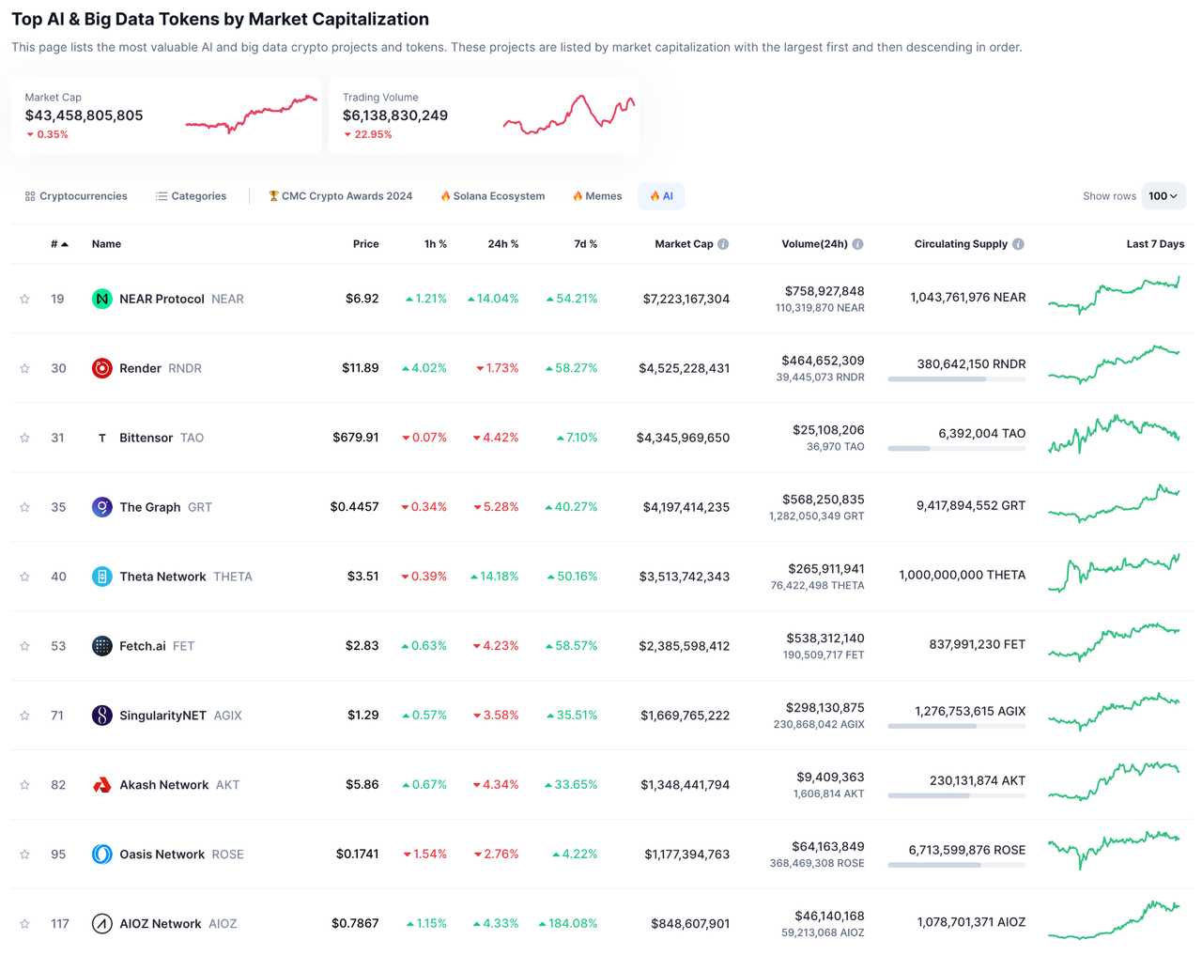Switch to the Solana Ecosystem tab

coord(492,196)
